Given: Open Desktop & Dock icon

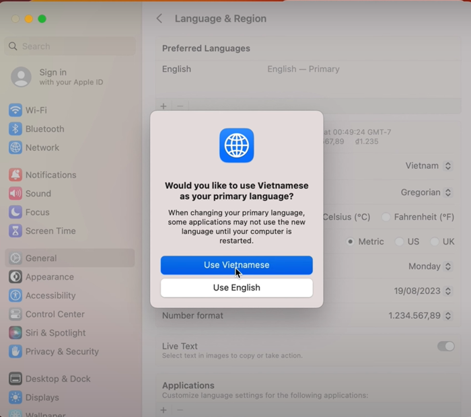Looking at the screenshot, I should pyautogui.click(x=15, y=379).
